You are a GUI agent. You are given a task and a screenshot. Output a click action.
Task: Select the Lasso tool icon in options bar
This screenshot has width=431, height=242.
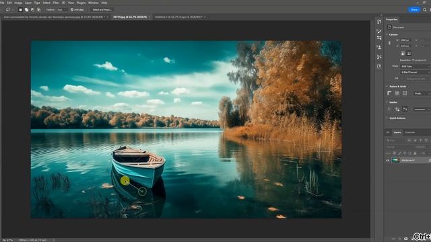tap(8, 9)
